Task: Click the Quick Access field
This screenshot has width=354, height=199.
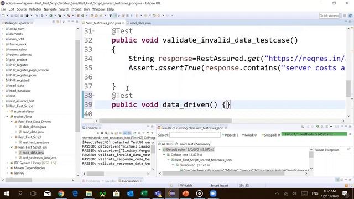Action: coord(329,15)
